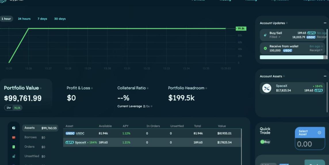This screenshot has width=329, height=165.
Task: Click the cSPX badge in the Buy/Sell update
Action: (x=311, y=33)
